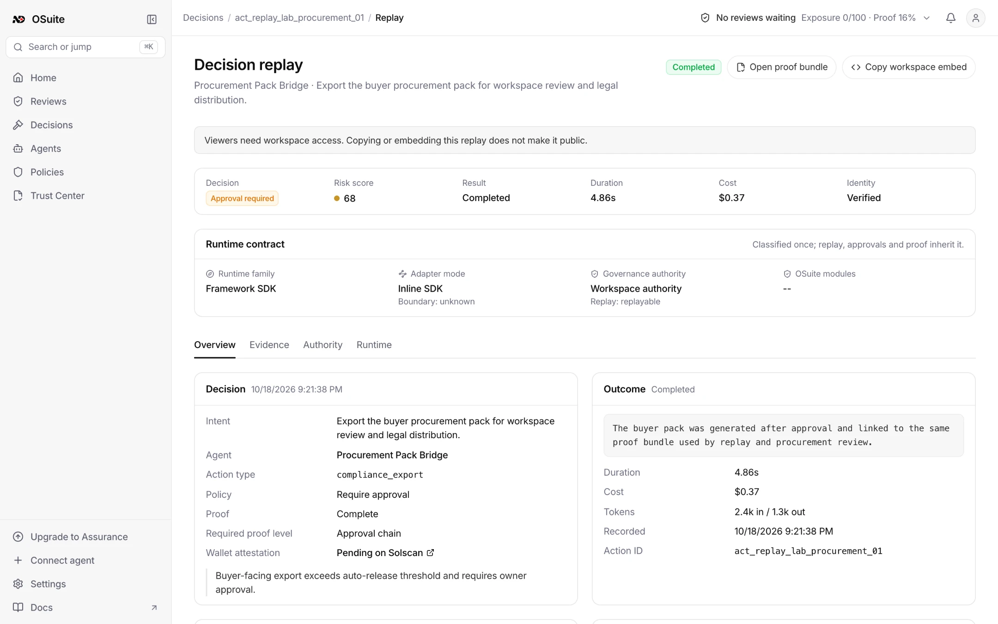Open Docs external arrow icon
The image size is (998, 624).
(x=154, y=607)
